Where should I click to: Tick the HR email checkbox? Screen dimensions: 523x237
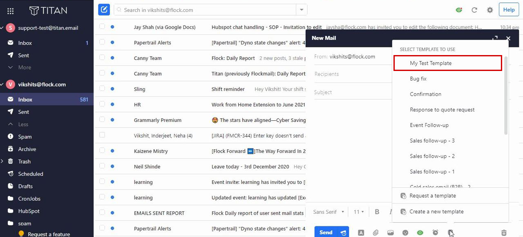point(102,104)
